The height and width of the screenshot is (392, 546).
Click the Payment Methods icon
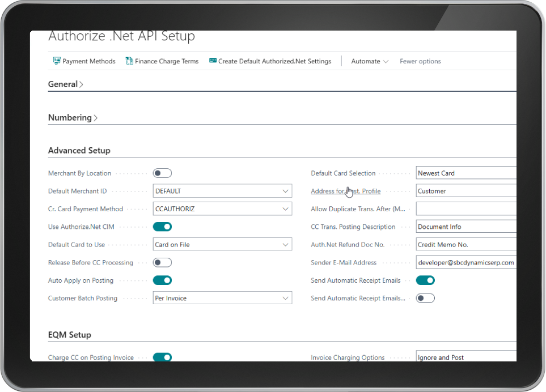tap(57, 61)
